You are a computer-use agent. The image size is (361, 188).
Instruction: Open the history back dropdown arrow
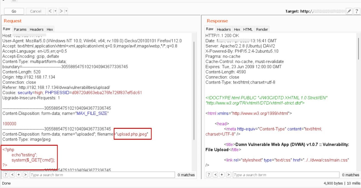55,11
